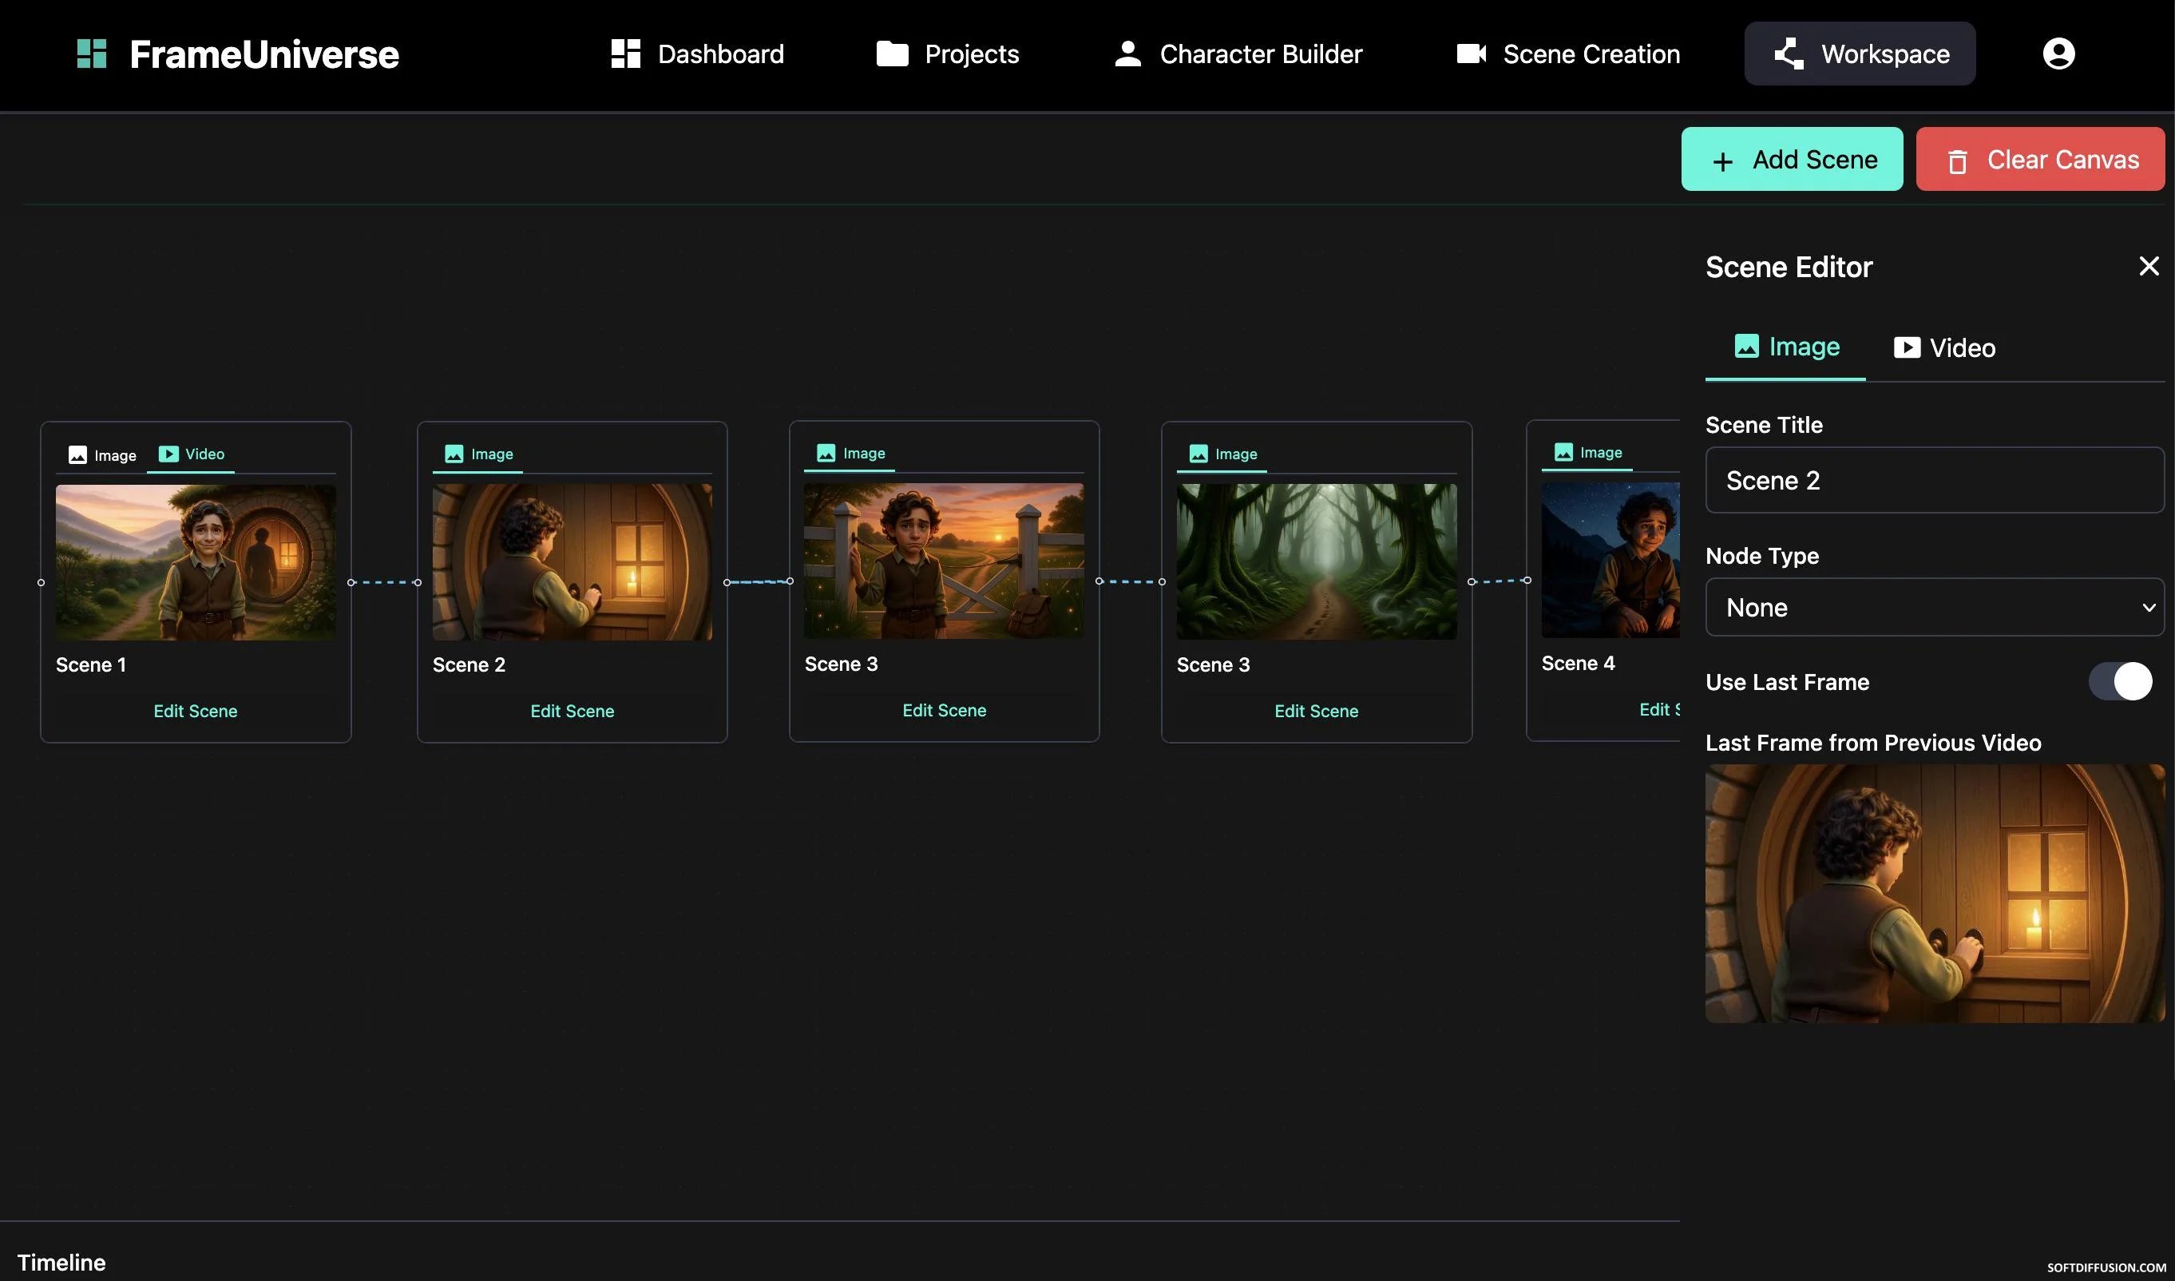
Task: Click the 'Scene 1' title text
Action: (91, 664)
